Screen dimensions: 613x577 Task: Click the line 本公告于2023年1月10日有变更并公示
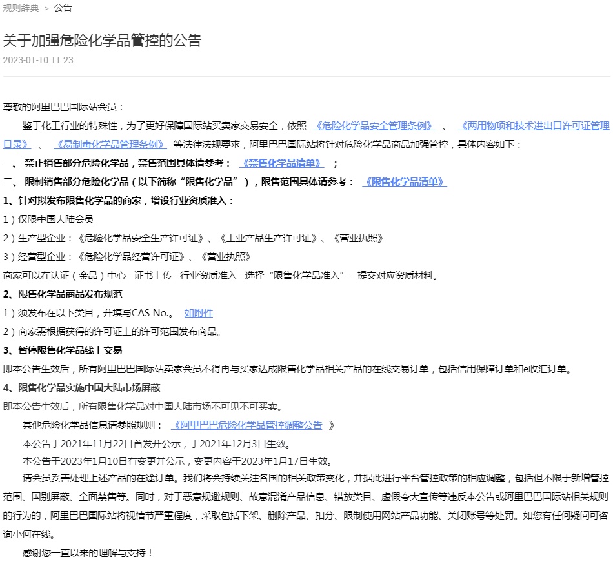178,461
